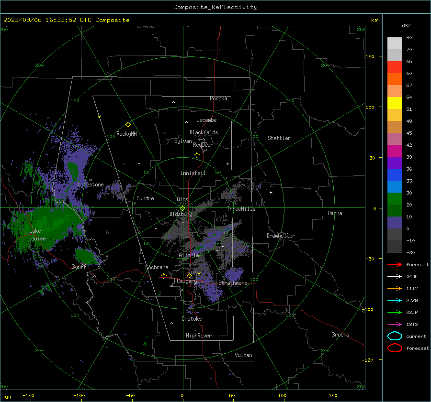Click the Ponoka city label
This screenshot has width=431, height=402.
(x=218, y=98)
